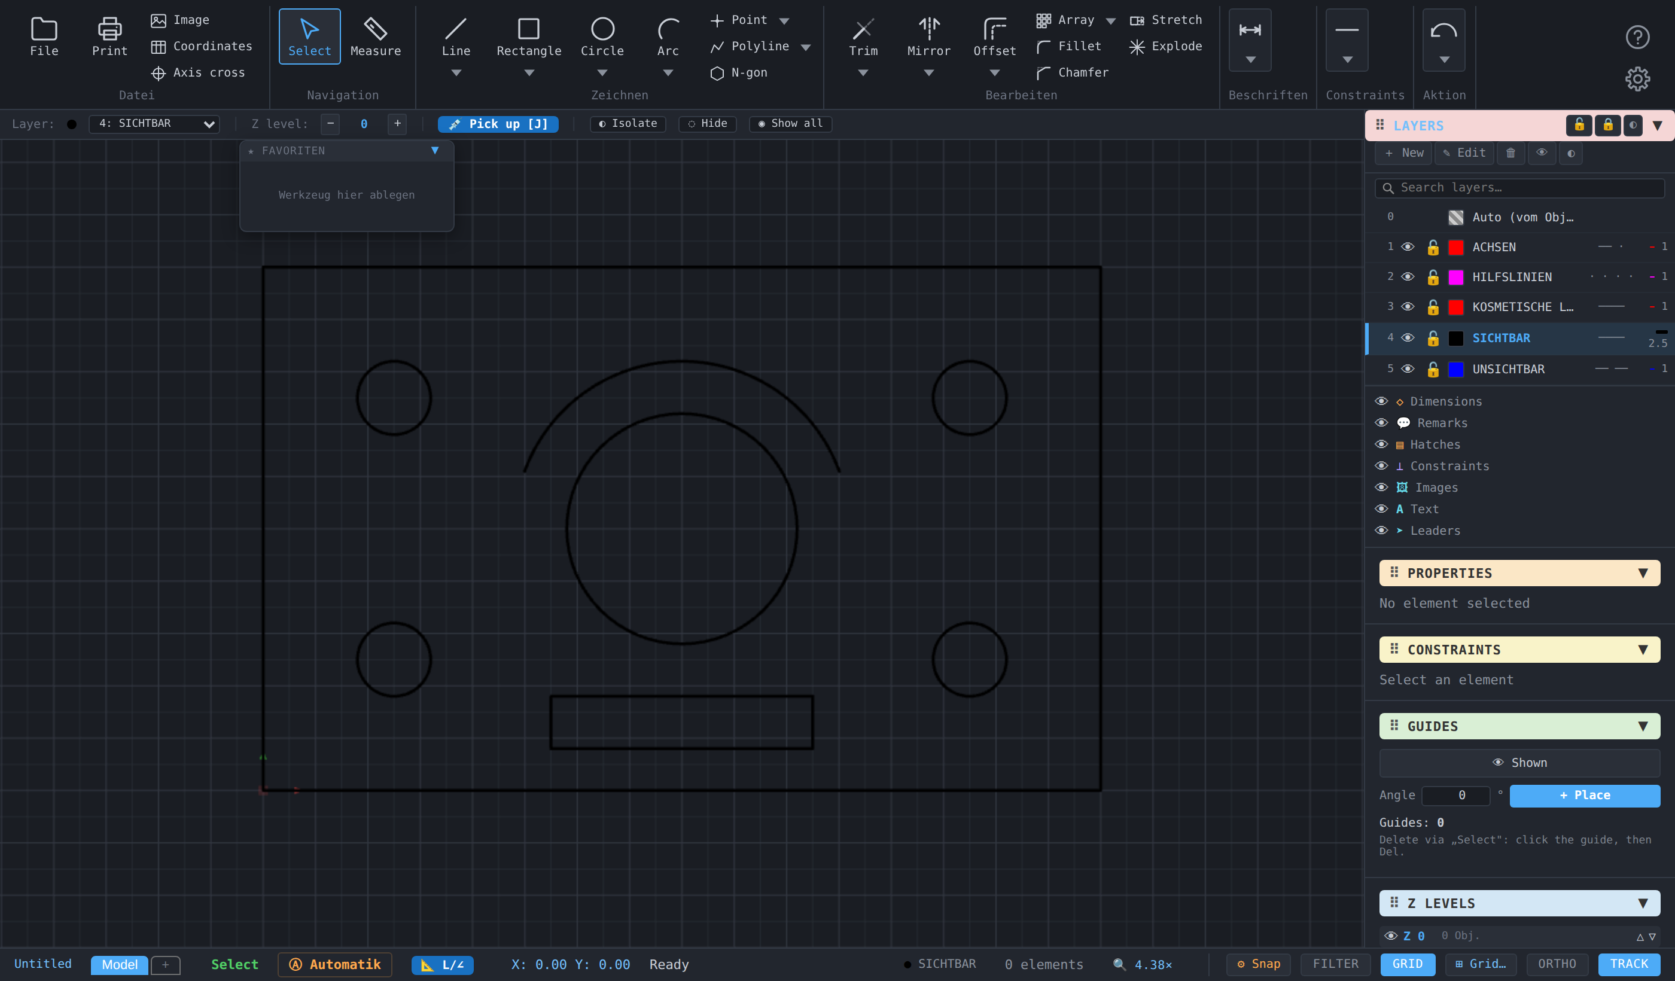
Task: Insert an Image
Action: click(180, 20)
